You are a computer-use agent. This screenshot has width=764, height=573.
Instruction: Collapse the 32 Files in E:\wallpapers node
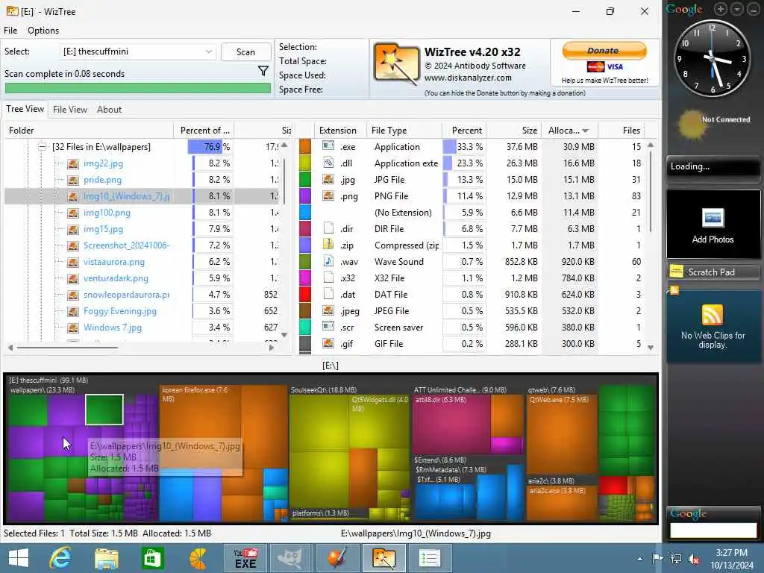click(43, 146)
